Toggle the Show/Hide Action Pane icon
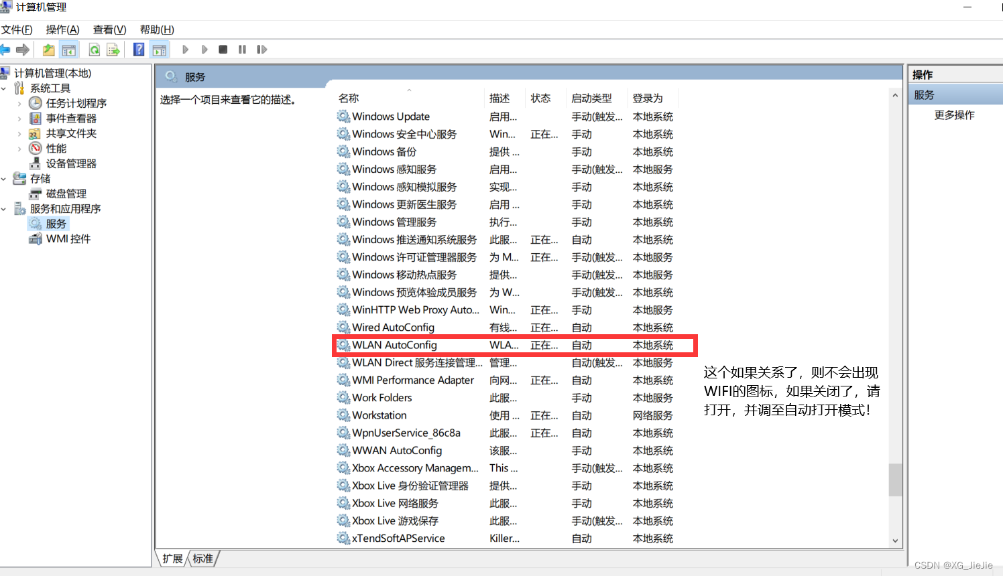The height and width of the screenshot is (576, 1003). 160,50
